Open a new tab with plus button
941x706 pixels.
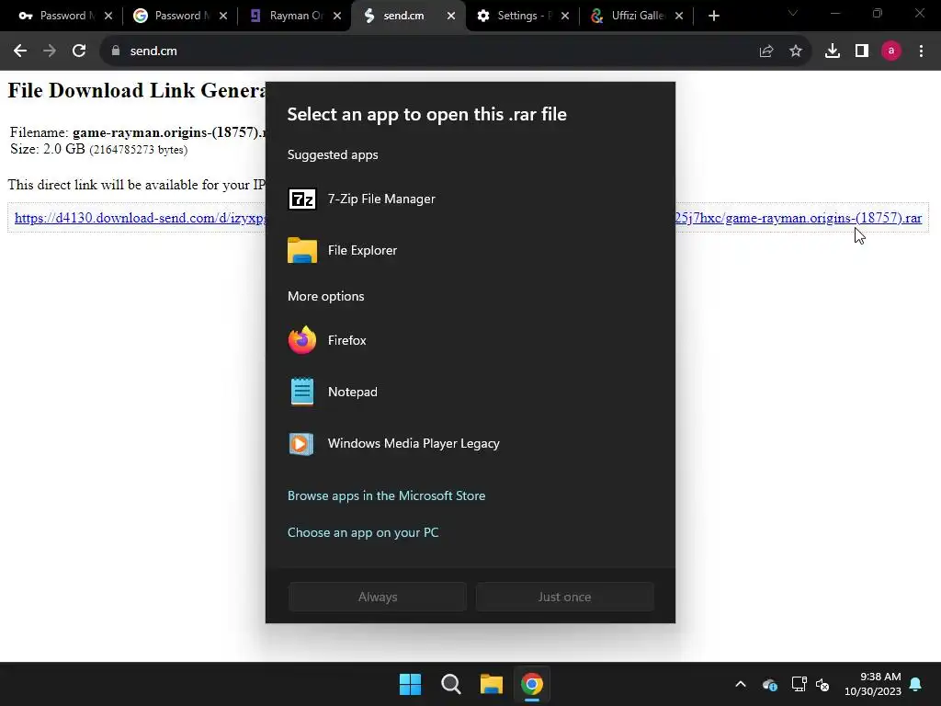713,16
